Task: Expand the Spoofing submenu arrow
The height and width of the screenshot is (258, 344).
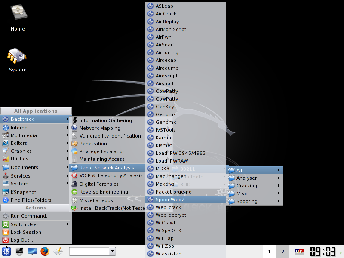Action: coord(278,201)
